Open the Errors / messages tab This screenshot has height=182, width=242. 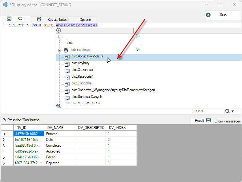tap(228, 121)
